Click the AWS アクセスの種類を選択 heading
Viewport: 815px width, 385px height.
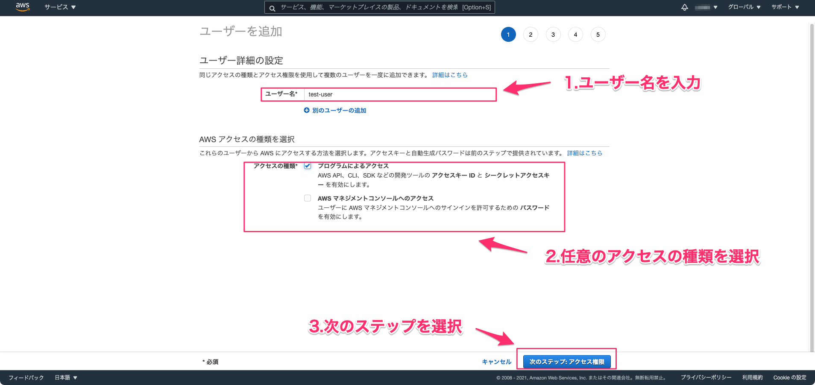[x=247, y=139]
